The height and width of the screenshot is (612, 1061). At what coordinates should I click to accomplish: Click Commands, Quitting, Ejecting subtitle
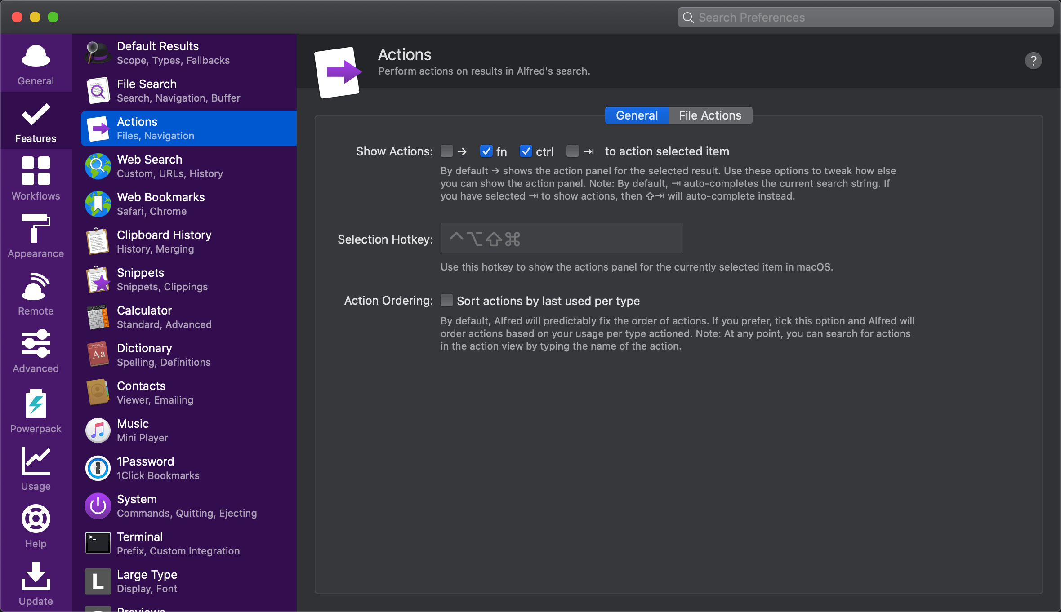(187, 513)
